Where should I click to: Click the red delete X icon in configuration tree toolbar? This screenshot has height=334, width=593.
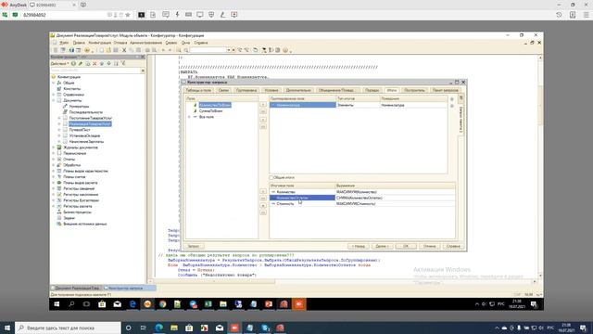[x=95, y=63]
